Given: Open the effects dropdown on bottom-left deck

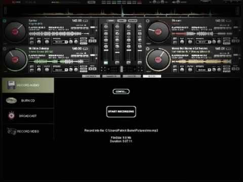Looking at the screenshot, I should (x=60, y=70).
